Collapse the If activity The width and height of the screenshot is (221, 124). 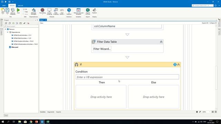click(x=179, y=64)
